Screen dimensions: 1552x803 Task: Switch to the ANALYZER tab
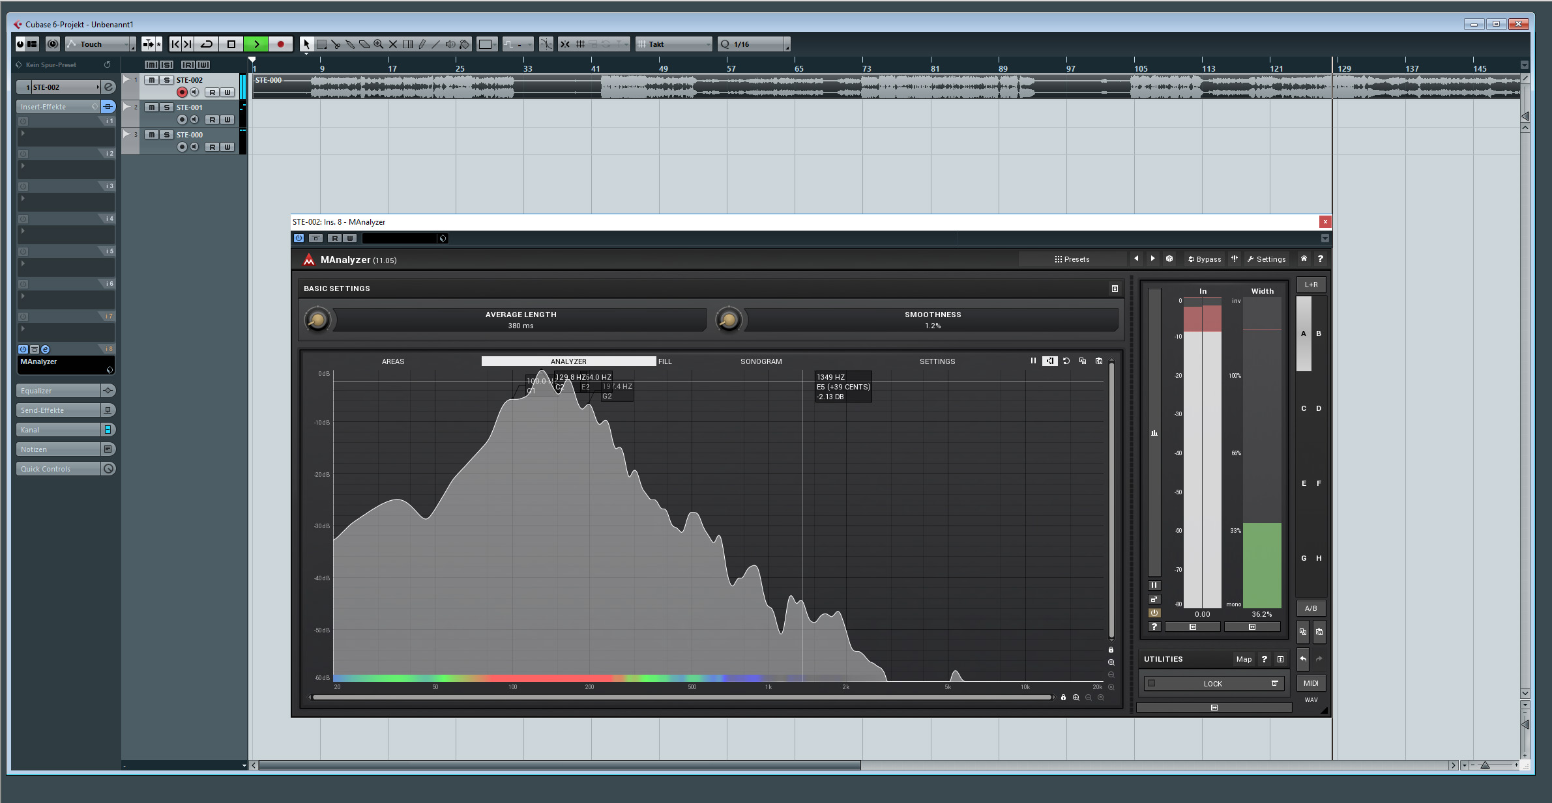[568, 361]
